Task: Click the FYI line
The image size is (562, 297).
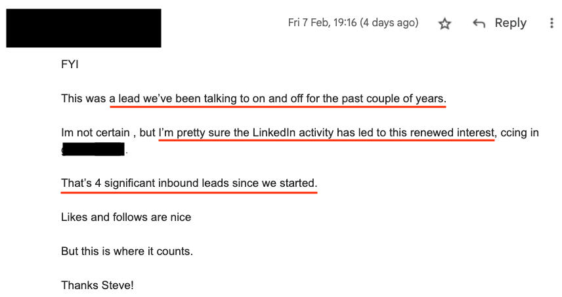Action: [x=70, y=64]
